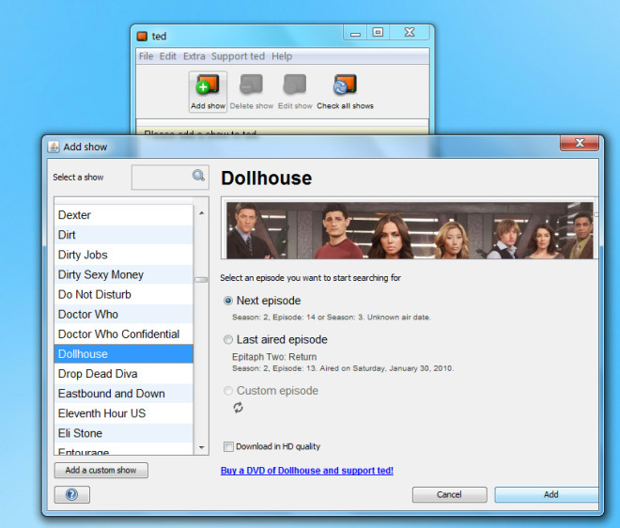The height and width of the screenshot is (528, 620).
Task: Click the Add button
Action: (x=547, y=494)
